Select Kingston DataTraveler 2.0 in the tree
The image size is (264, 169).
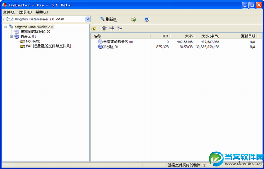34,27
